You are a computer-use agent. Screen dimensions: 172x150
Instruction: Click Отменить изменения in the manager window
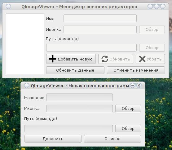tap(136, 70)
